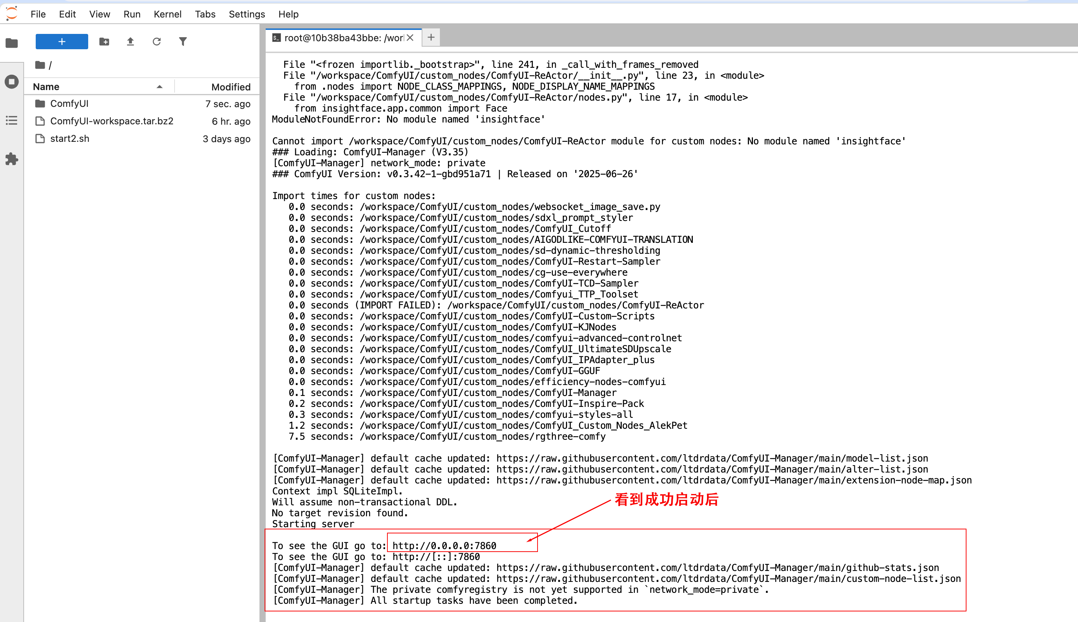
Task: Click the 'IMPORT FAILED' ComfyUI-ReActor line
Action: (496, 305)
